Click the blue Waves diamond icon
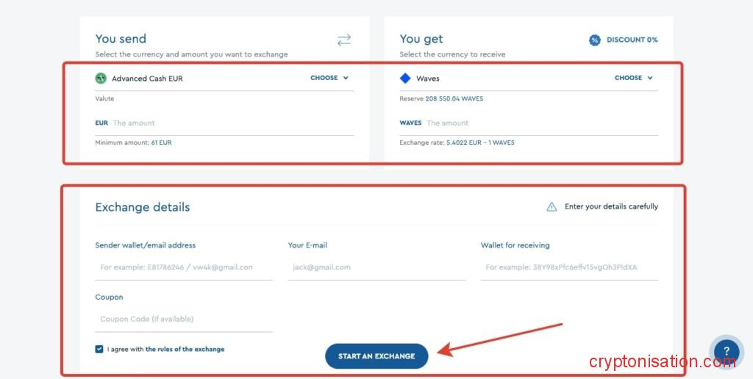 click(x=405, y=78)
